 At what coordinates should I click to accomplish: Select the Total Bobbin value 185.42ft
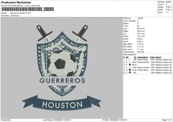(141, 52)
